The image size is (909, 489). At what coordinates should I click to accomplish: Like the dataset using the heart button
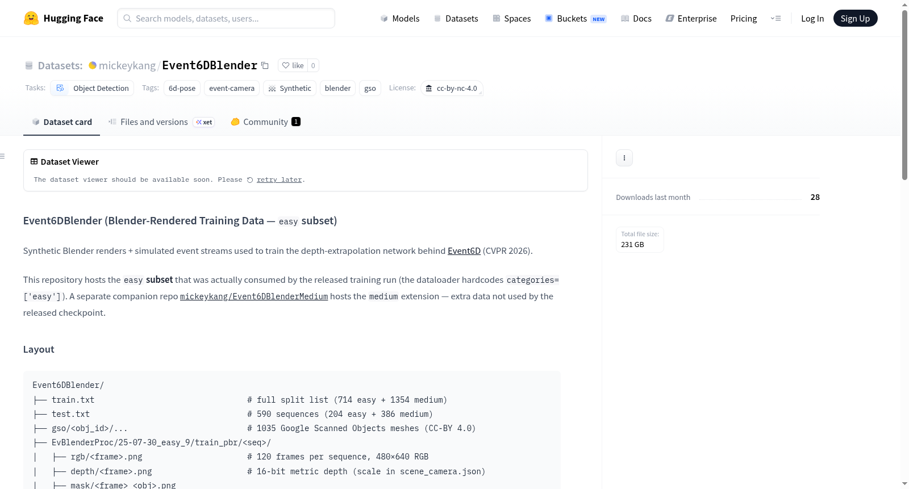coord(293,65)
